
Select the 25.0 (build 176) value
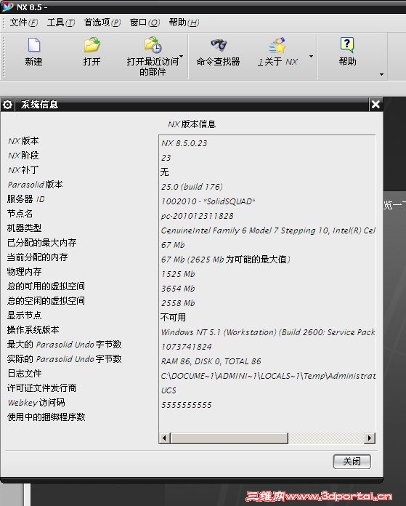pos(192,187)
